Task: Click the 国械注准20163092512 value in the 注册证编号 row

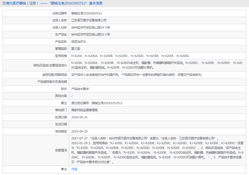Action: click(x=87, y=13)
